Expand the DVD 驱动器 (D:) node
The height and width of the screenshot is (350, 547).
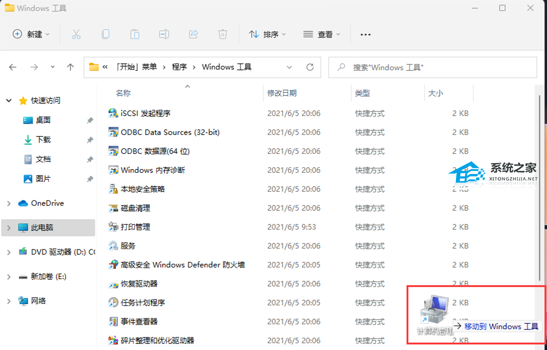pyautogui.click(x=9, y=252)
